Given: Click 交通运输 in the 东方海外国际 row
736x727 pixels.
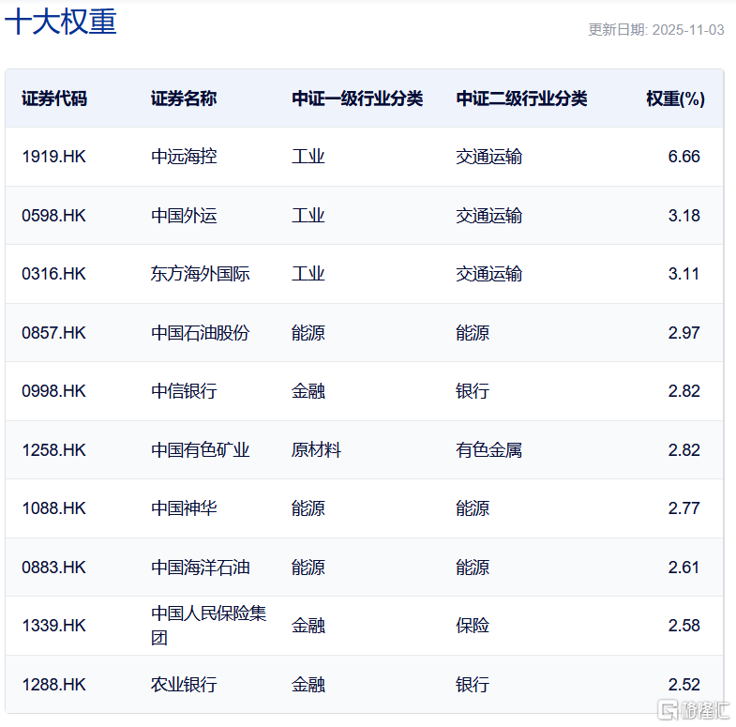Looking at the screenshot, I should (x=489, y=274).
